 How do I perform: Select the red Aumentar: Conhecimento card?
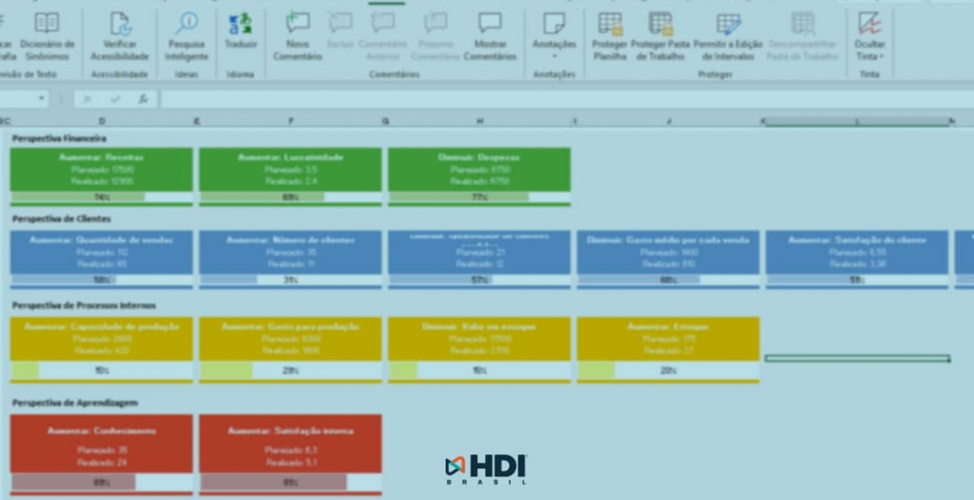tap(101, 444)
